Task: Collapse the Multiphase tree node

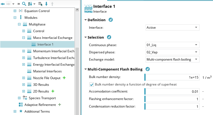Action: point(19,24)
